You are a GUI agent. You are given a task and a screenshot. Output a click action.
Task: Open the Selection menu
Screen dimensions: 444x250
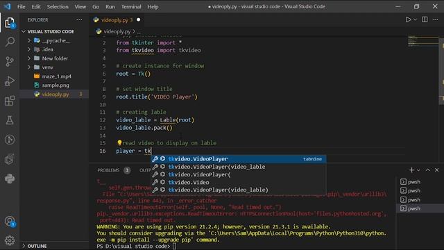point(58,6)
